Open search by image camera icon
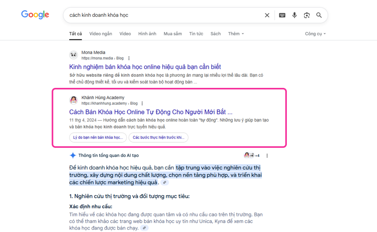The height and width of the screenshot is (232, 377). coord(307,15)
